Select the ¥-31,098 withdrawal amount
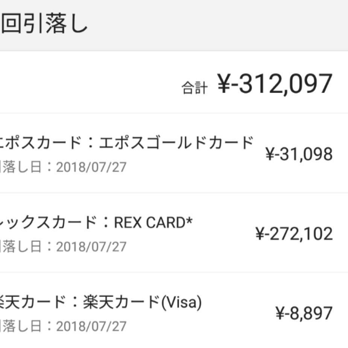Screen dimensions: 348x348 [x=299, y=154]
